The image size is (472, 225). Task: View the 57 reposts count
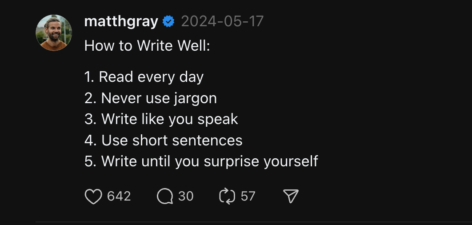click(x=248, y=197)
